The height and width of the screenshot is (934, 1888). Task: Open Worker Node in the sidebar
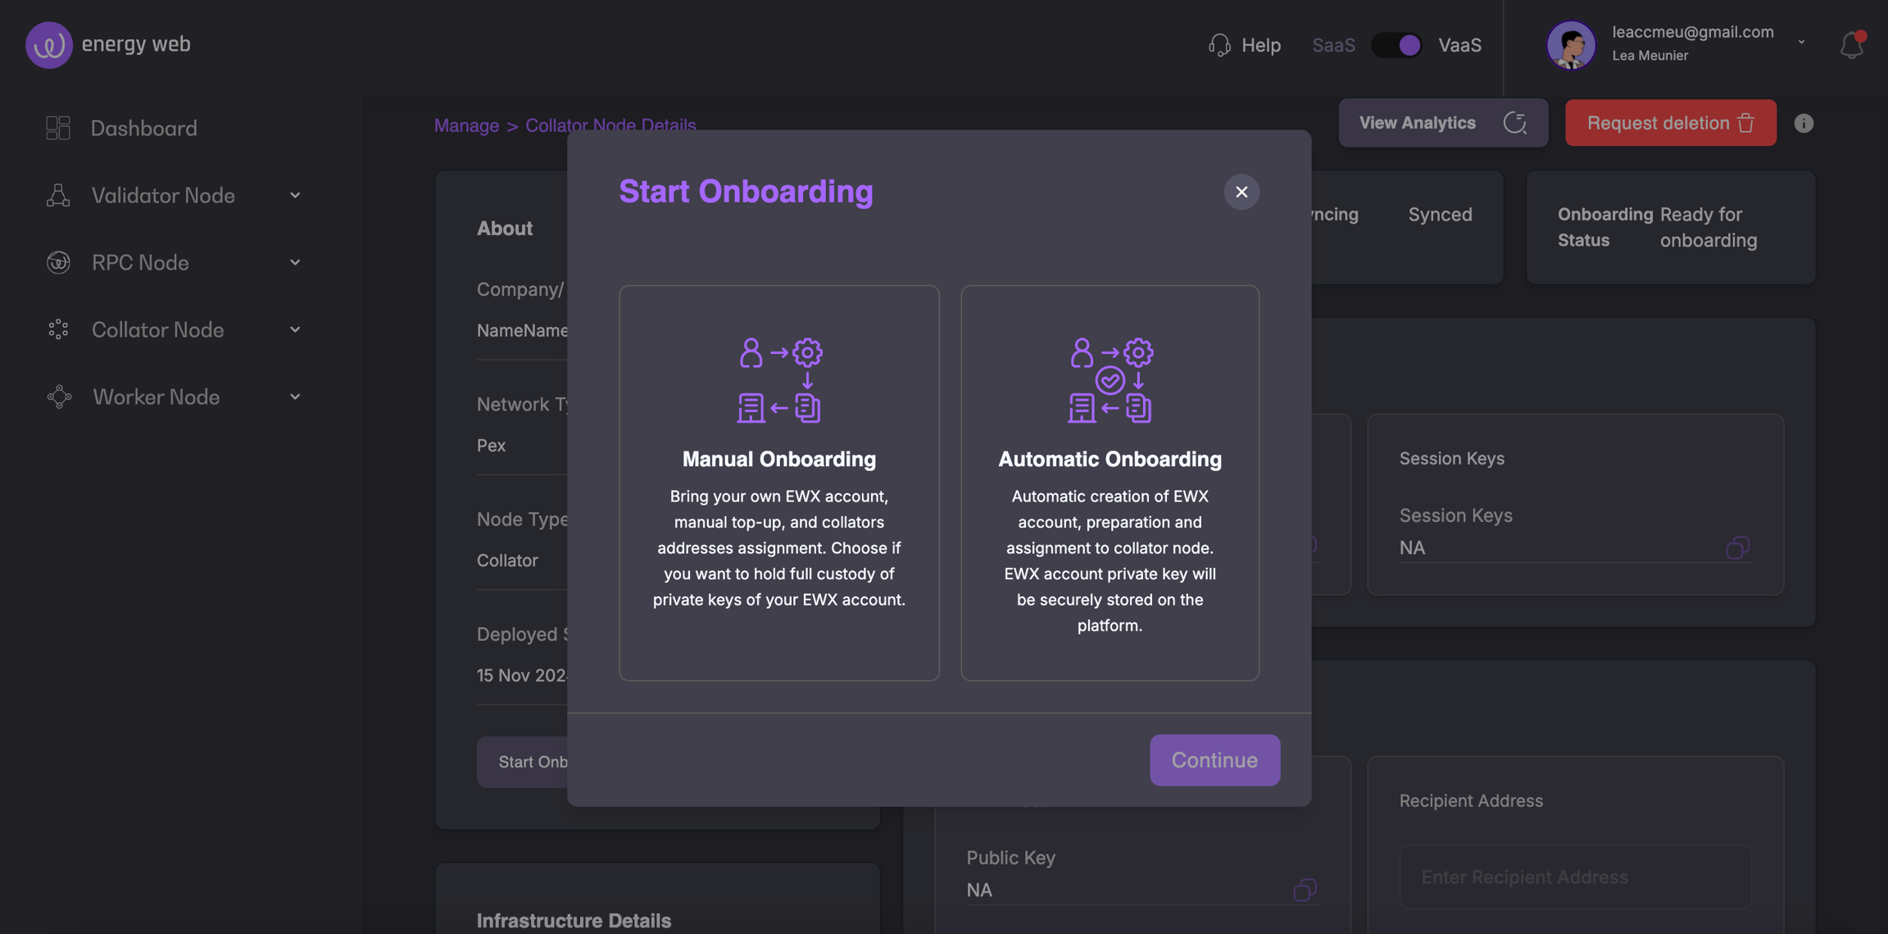coord(156,397)
